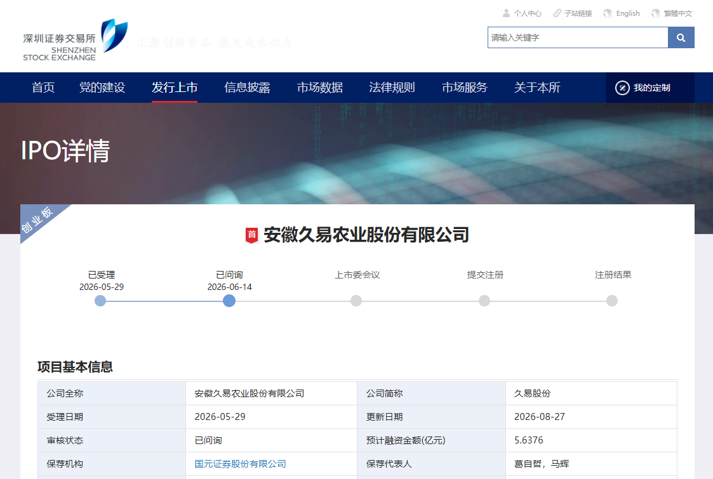
Task: Open the 党的建设 nav item
Action: coord(102,88)
